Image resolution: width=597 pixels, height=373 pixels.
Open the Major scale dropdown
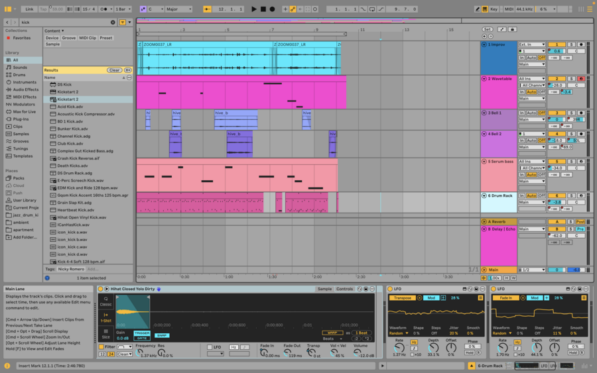(x=179, y=9)
